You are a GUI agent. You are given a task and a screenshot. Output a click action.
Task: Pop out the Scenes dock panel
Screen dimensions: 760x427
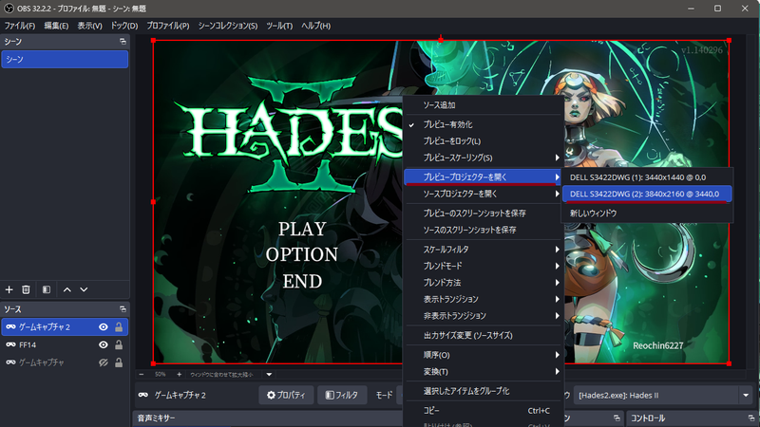click(123, 42)
